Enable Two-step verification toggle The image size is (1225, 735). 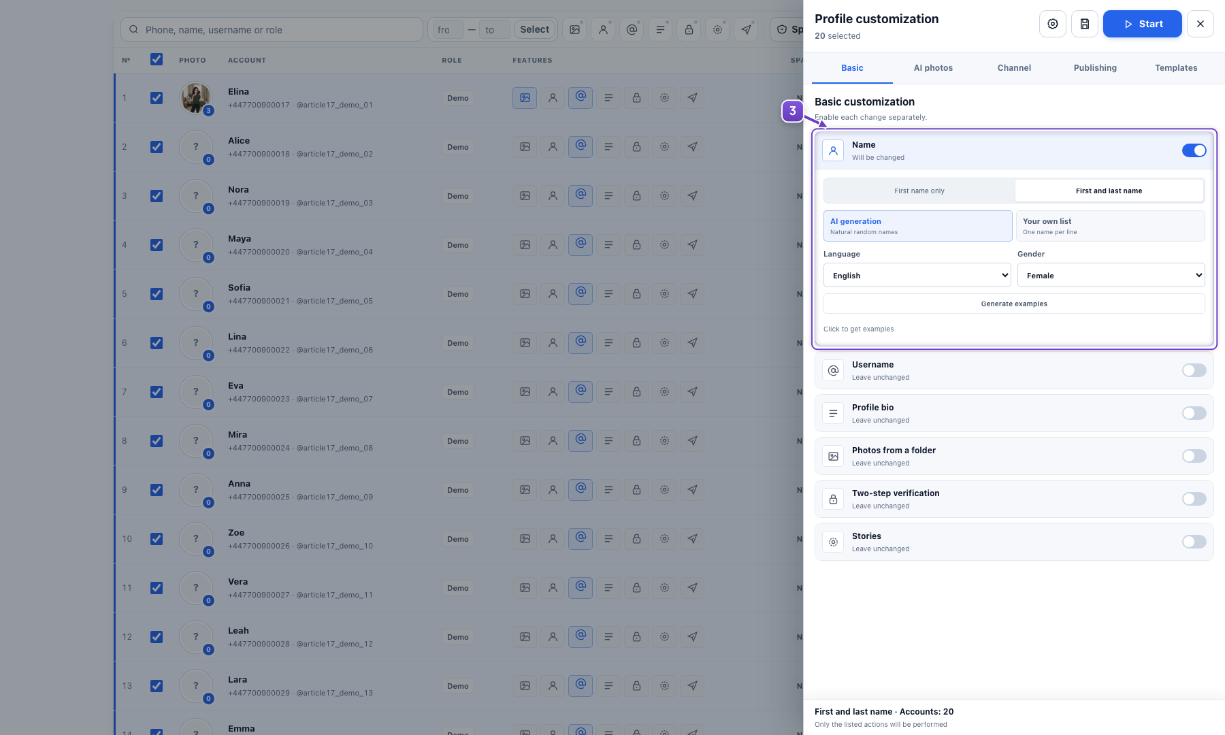[x=1194, y=499]
